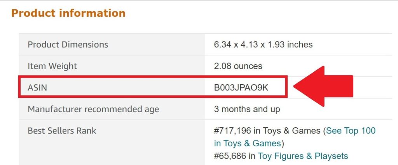
Task: Click the #717,196 in Toys & Games rank text
Action: coord(267,131)
